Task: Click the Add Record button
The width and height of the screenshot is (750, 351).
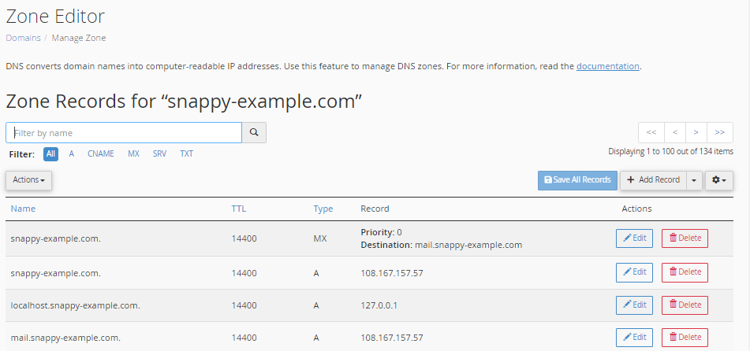Action: [x=653, y=180]
